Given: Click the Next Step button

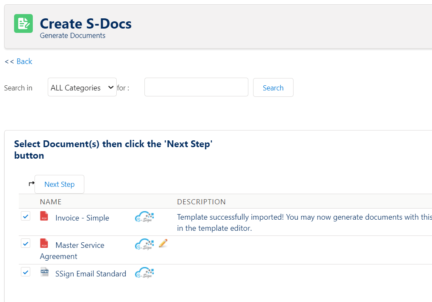Looking at the screenshot, I should (x=60, y=184).
